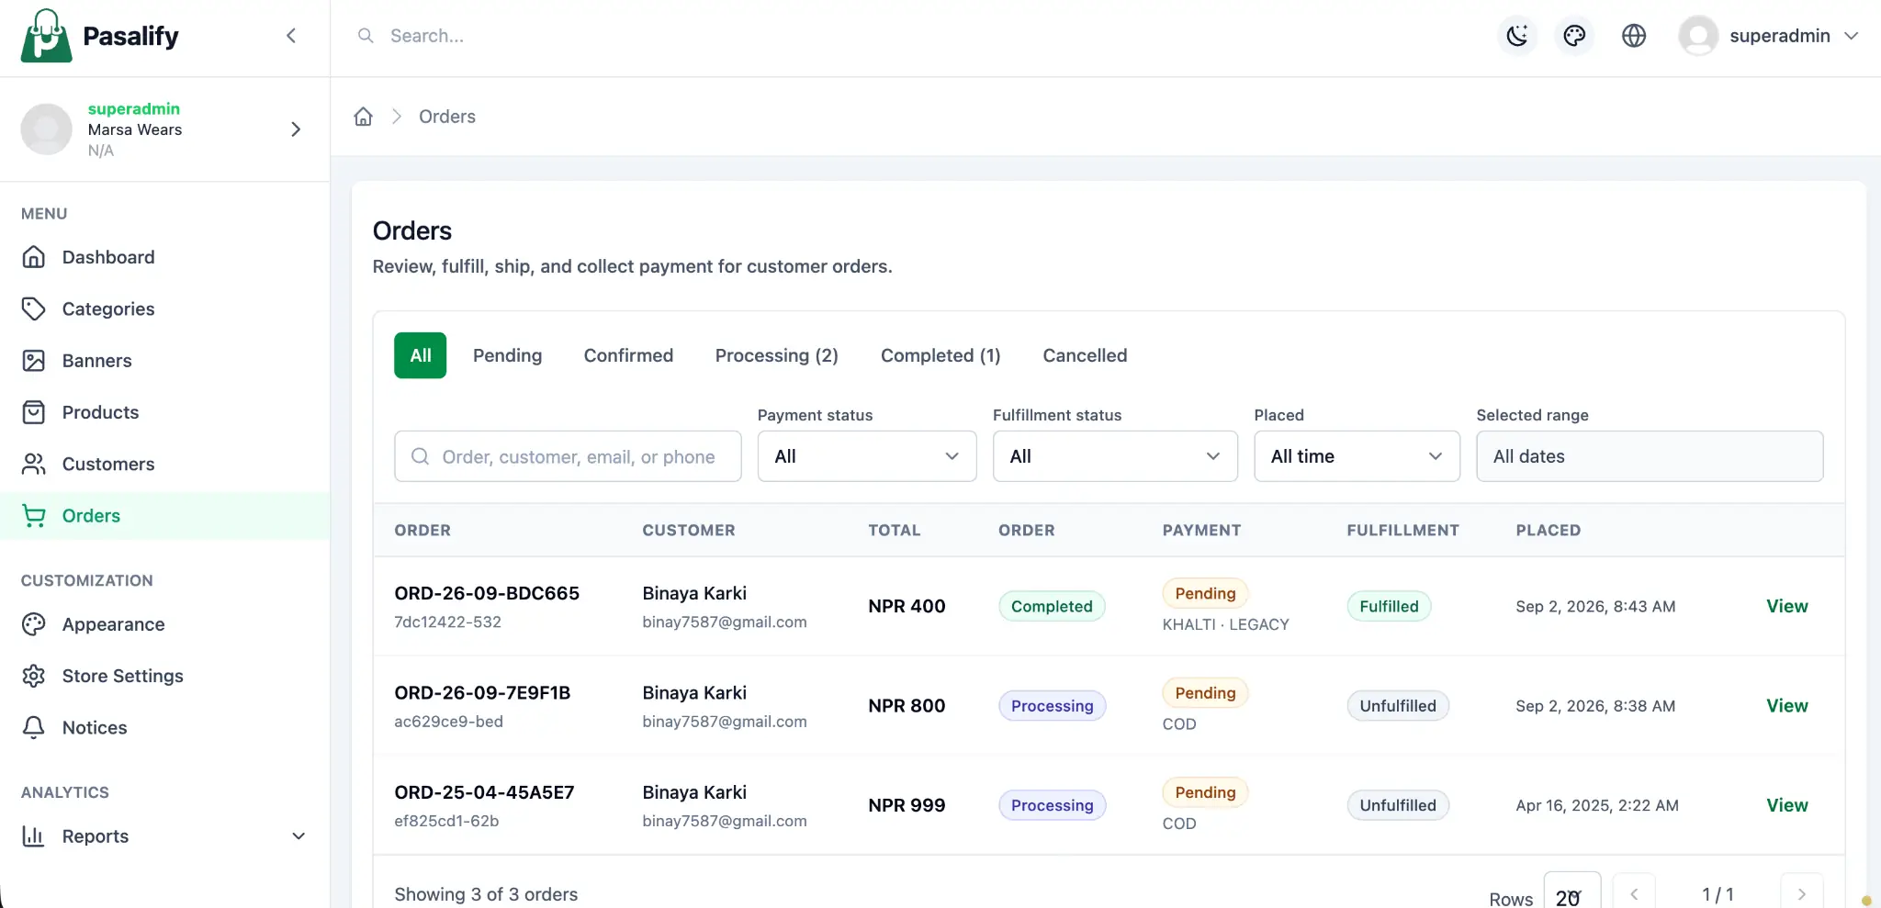Image resolution: width=1881 pixels, height=908 pixels.
Task: Switch to the Pending tab
Action: click(507, 355)
